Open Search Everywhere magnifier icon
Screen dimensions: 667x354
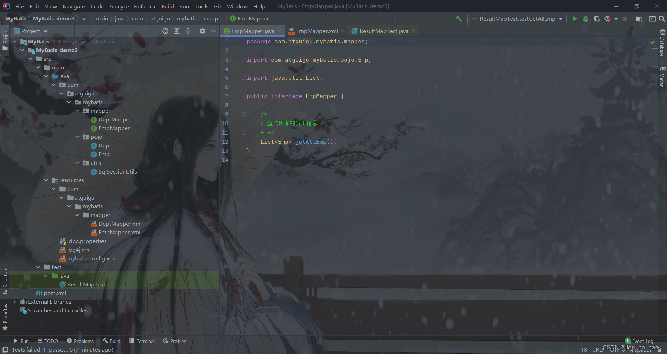(x=662, y=19)
